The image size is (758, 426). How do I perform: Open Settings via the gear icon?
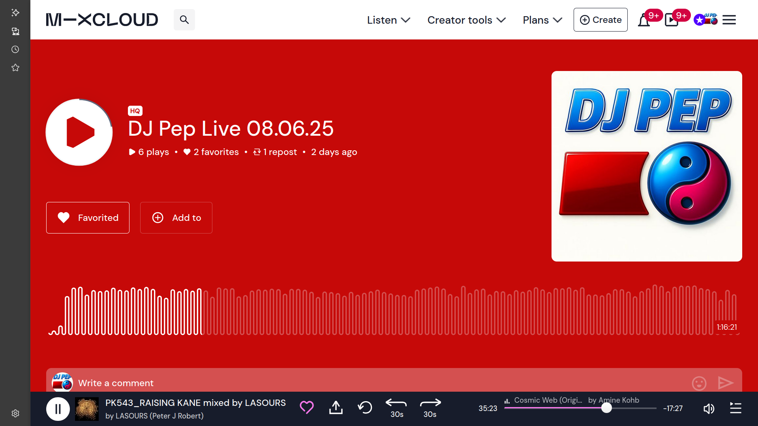coord(15,413)
